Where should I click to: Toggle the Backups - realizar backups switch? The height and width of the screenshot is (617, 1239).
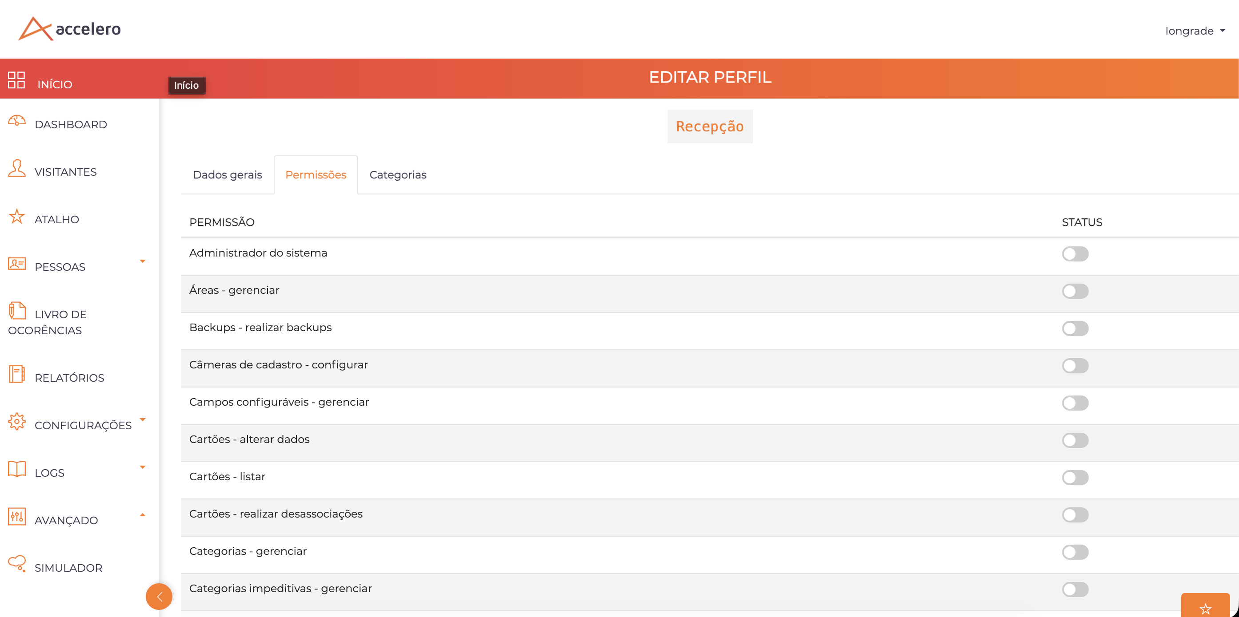pyautogui.click(x=1075, y=328)
